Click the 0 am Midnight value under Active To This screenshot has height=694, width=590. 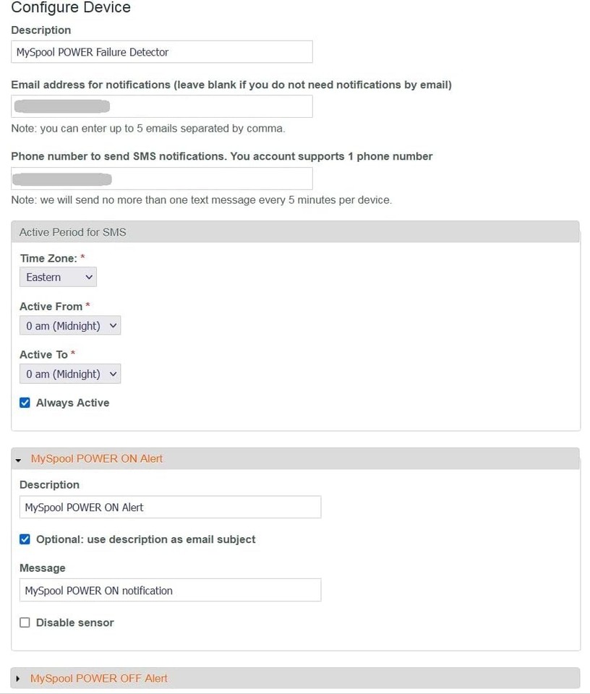tap(69, 373)
